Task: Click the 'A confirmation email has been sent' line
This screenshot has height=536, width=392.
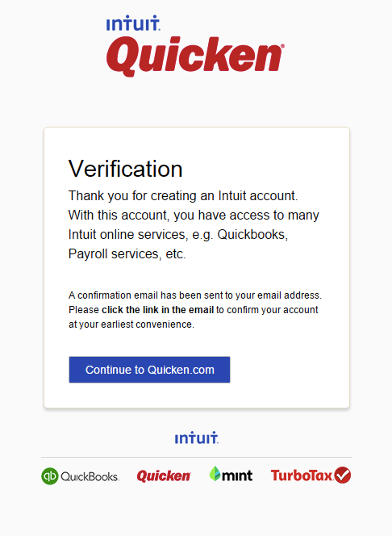Action: click(195, 295)
